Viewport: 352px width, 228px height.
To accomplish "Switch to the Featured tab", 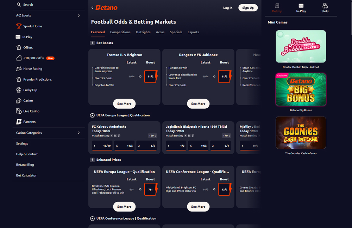I will click(x=98, y=32).
